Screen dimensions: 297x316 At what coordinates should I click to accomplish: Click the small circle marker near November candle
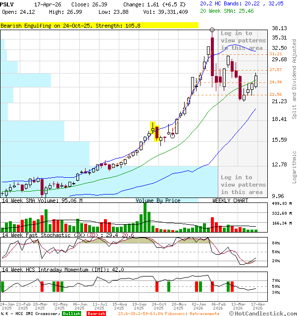[x=172, y=136]
